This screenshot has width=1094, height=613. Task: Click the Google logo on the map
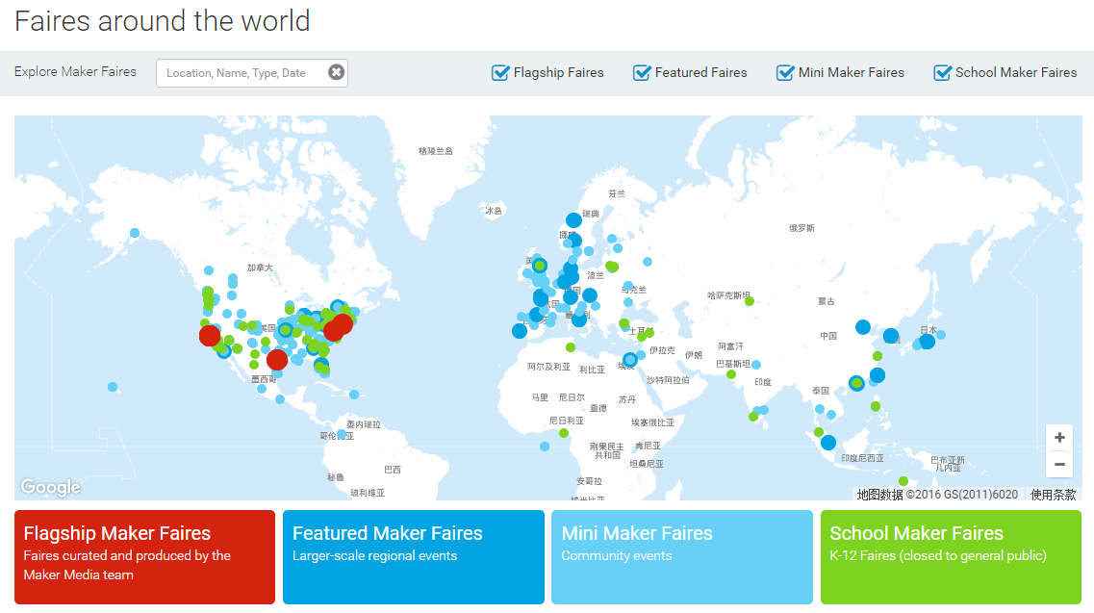[x=50, y=487]
